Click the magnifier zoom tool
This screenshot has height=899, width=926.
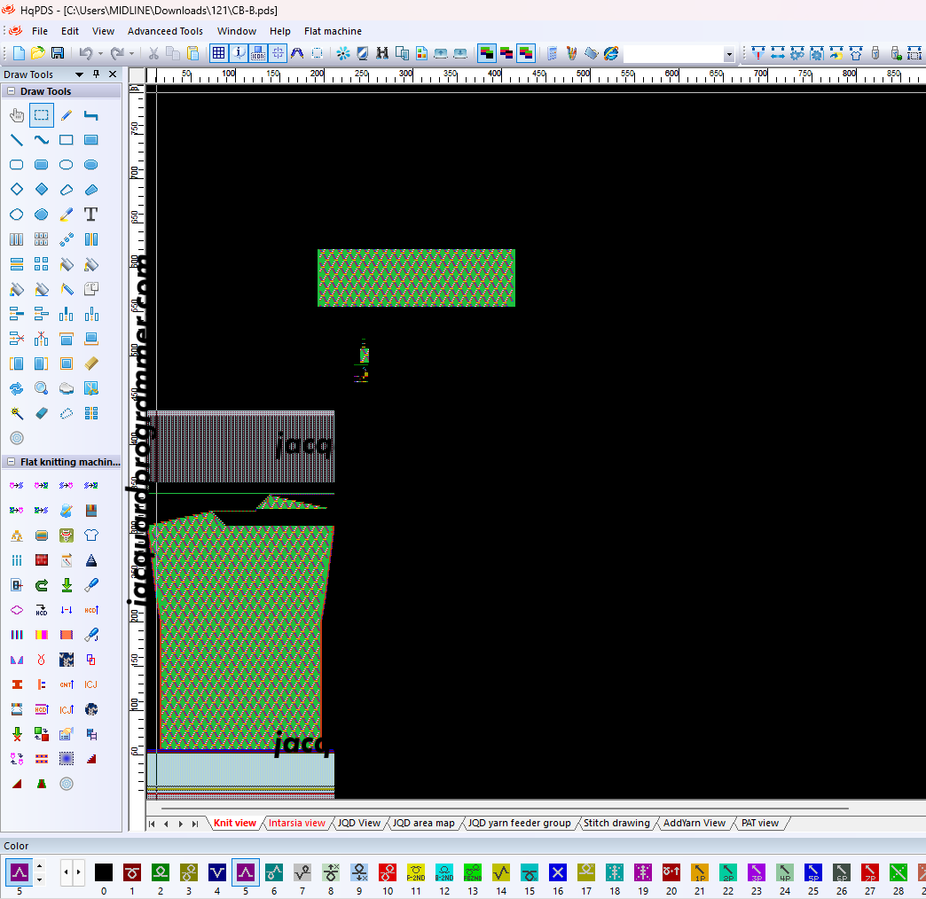click(41, 388)
